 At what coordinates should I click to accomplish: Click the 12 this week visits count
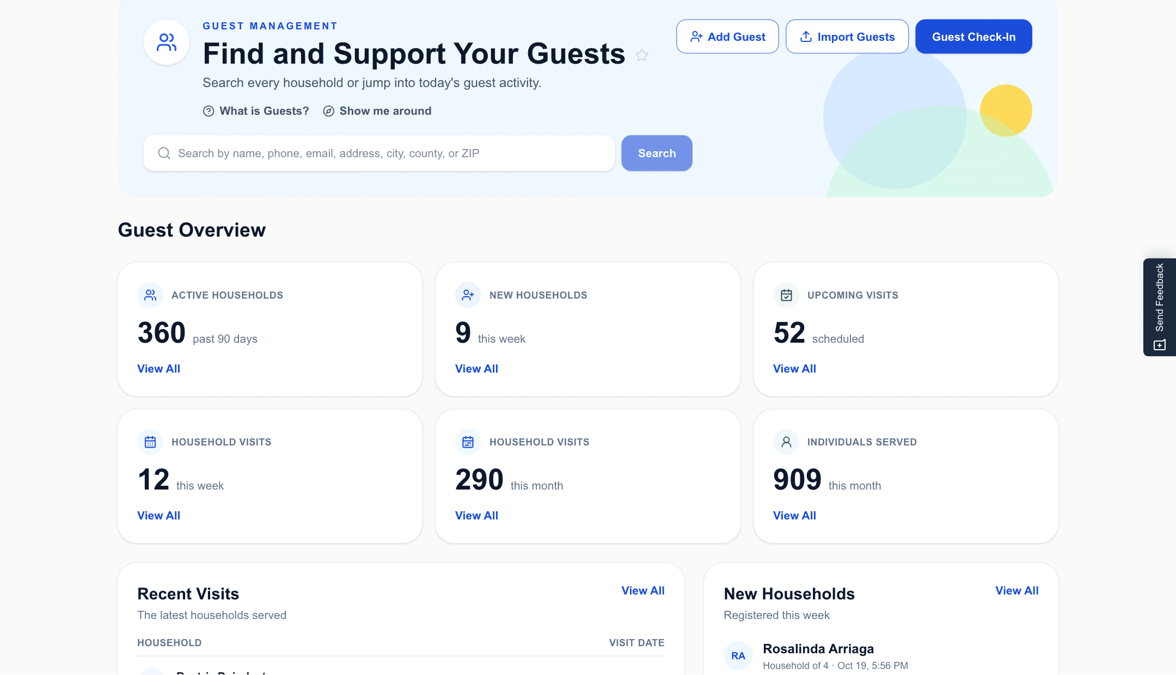click(x=154, y=480)
